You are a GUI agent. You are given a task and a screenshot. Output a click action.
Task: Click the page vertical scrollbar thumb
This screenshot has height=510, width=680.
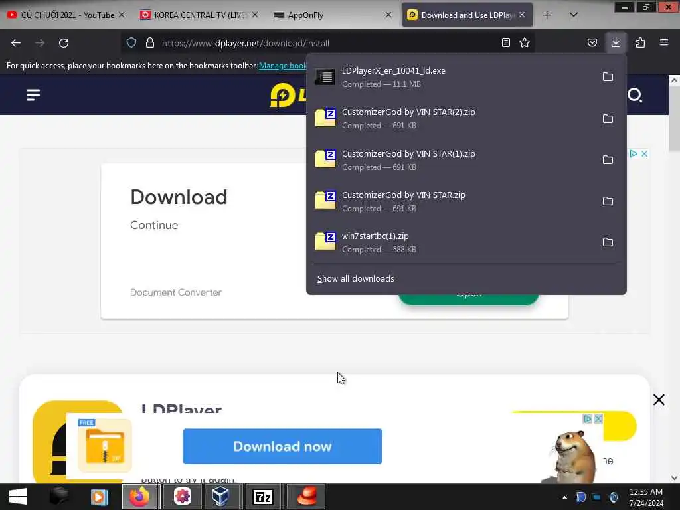coord(674,119)
